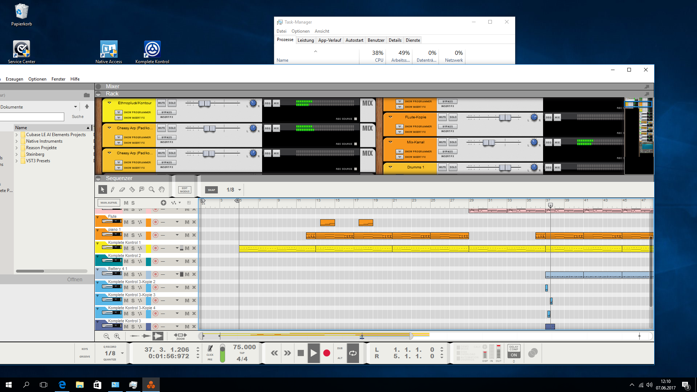
Task: Open the Fenster menu
Action: pyautogui.click(x=58, y=79)
